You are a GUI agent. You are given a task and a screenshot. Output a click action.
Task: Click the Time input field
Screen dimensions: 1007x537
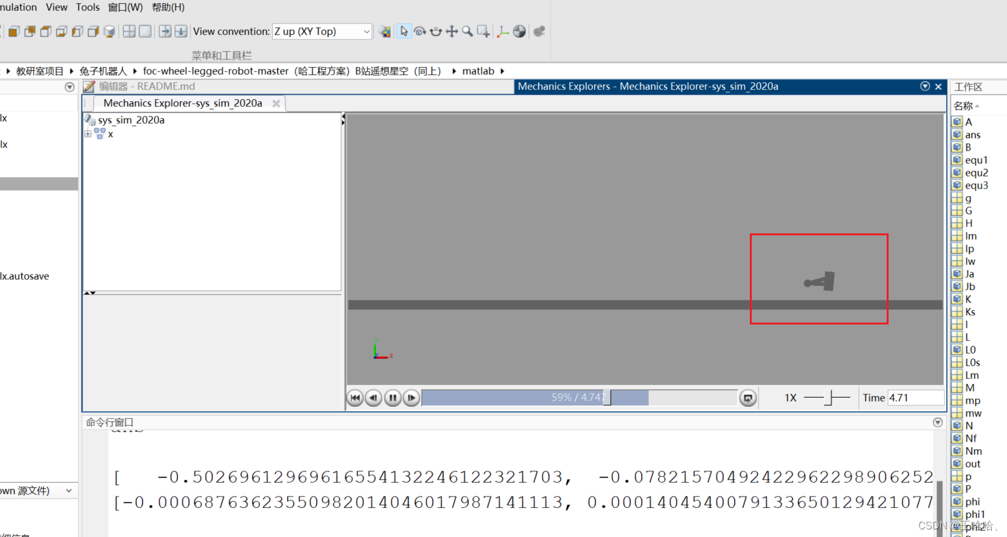[916, 398]
